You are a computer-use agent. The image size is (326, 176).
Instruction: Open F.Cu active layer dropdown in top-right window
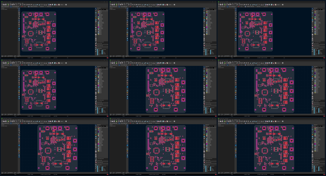pos(241,7)
